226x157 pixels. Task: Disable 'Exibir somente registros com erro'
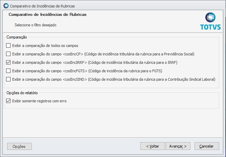pos(8,101)
